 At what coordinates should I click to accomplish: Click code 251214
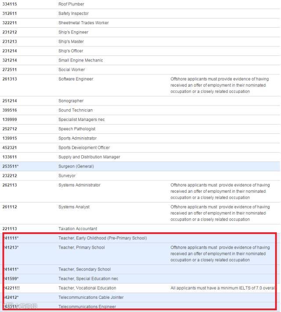10,101
